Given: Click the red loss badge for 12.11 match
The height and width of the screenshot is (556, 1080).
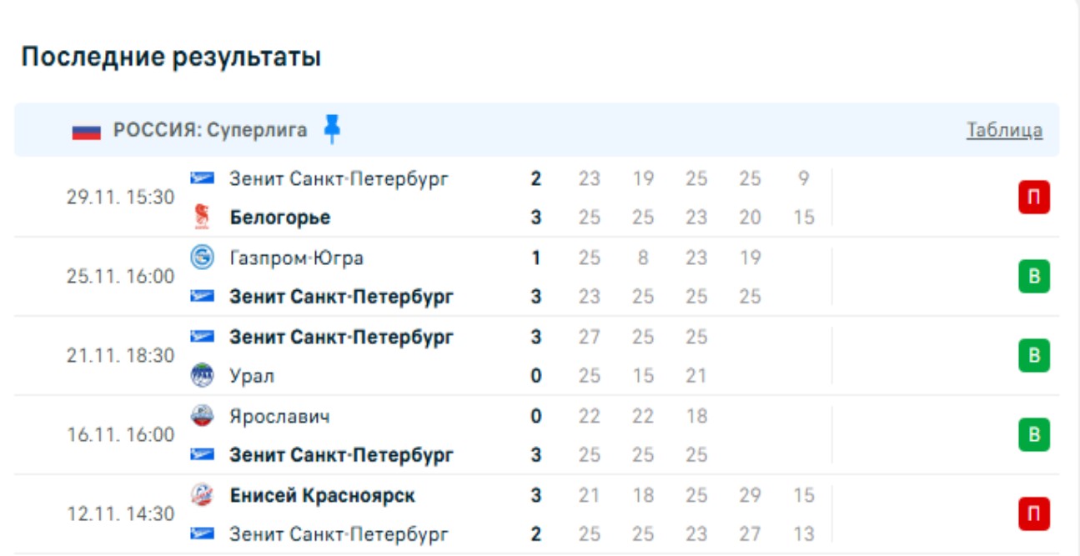Looking at the screenshot, I should (1033, 514).
